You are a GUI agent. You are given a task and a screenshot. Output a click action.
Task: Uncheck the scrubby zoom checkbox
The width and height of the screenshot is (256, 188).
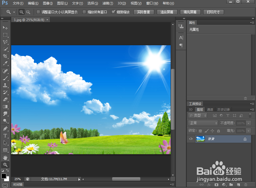point(113,12)
